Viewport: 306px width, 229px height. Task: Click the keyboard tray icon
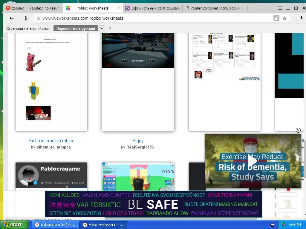(x=273, y=225)
